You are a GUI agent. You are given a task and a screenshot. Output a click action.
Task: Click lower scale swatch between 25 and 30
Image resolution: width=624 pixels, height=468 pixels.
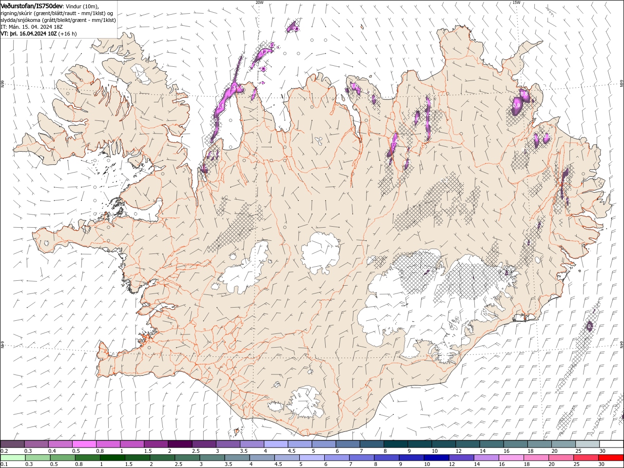[586, 458]
